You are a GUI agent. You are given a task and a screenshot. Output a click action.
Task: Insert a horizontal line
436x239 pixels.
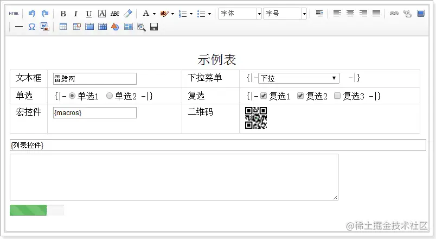19,27
